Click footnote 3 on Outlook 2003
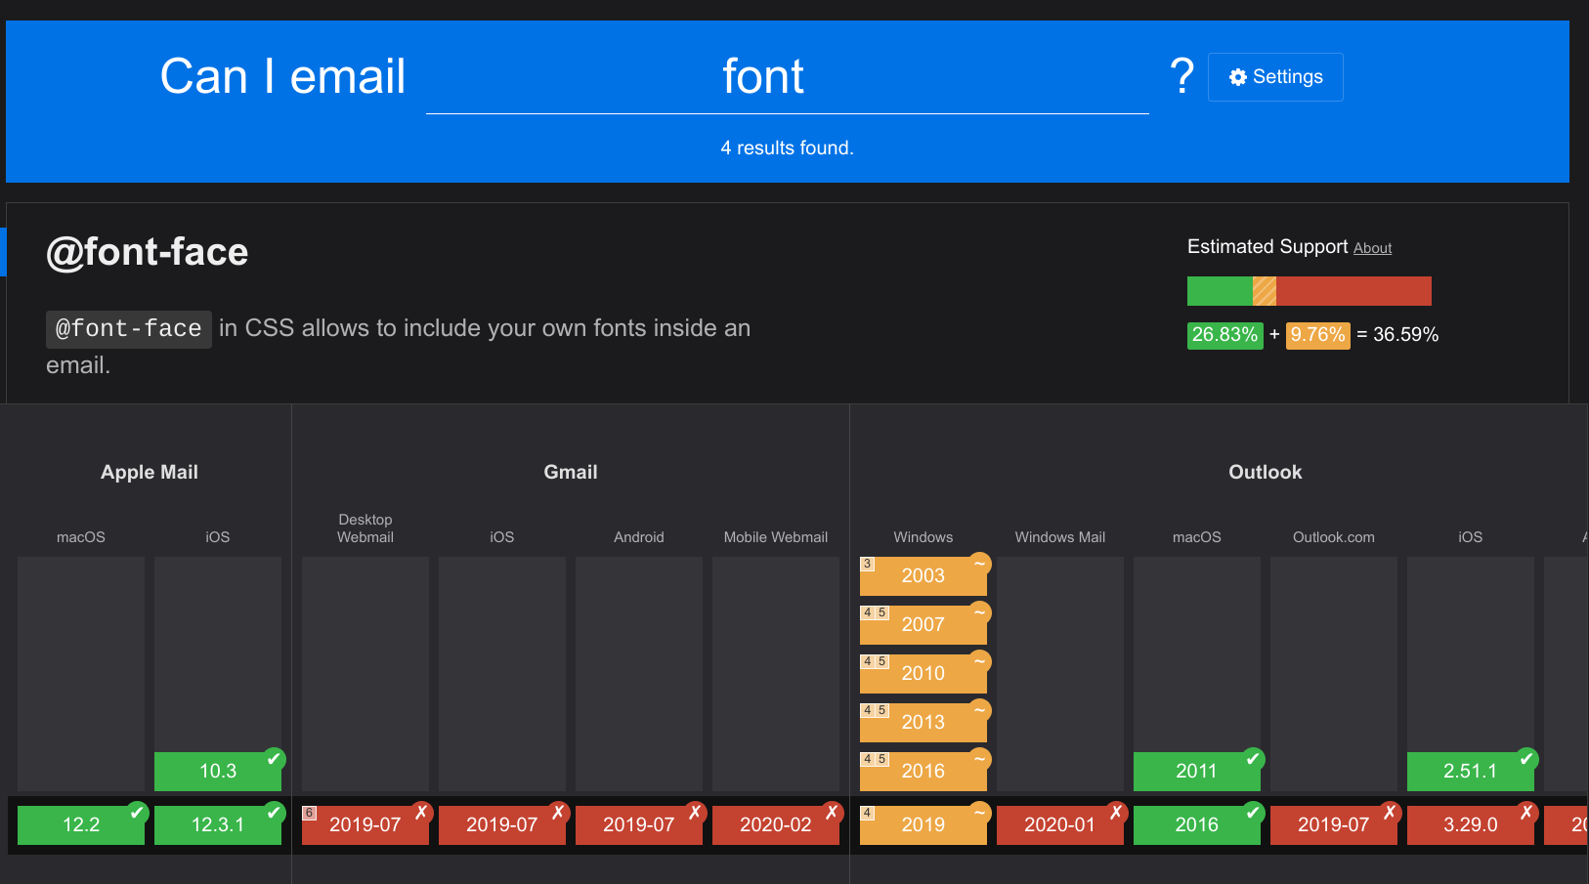Viewport: 1589px width, 884px height. (867, 564)
